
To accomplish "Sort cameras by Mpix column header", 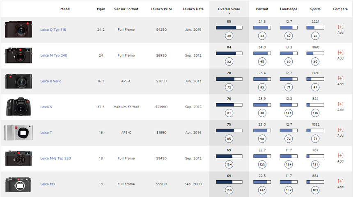I will (x=101, y=9).
